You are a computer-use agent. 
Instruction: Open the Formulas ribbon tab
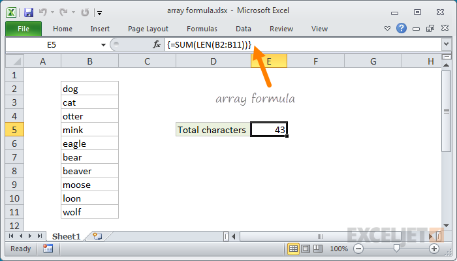[202, 29]
